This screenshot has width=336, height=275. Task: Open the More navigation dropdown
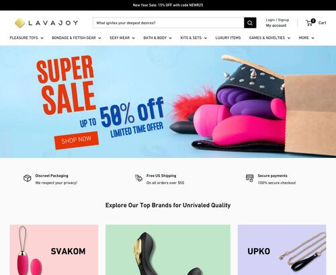pos(306,38)
